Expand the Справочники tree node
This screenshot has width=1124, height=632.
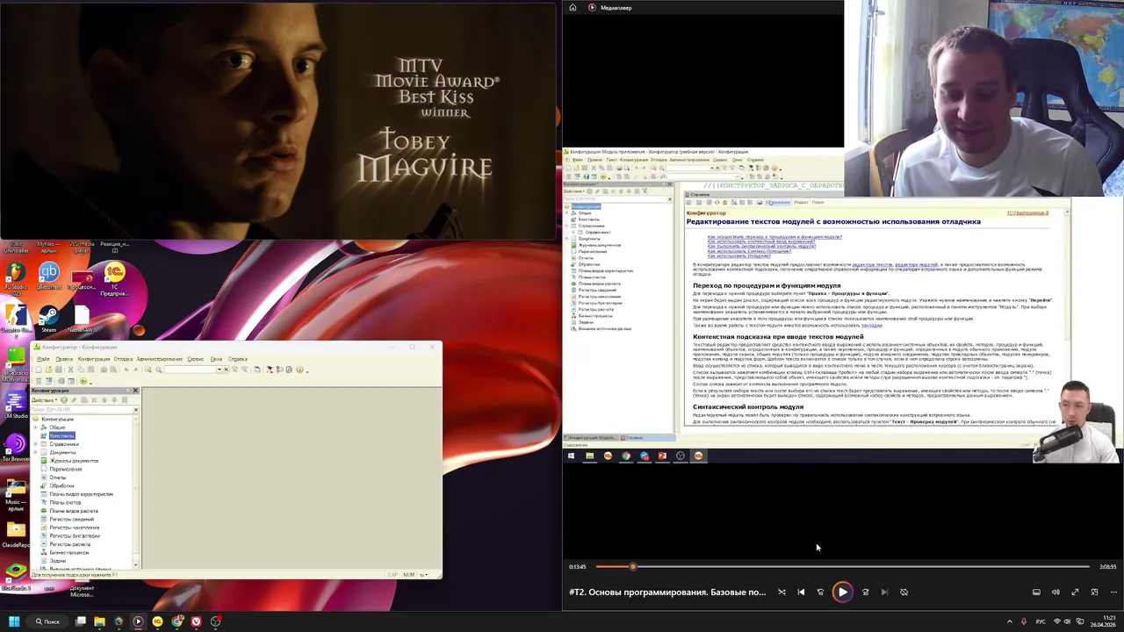pos(35,444)
